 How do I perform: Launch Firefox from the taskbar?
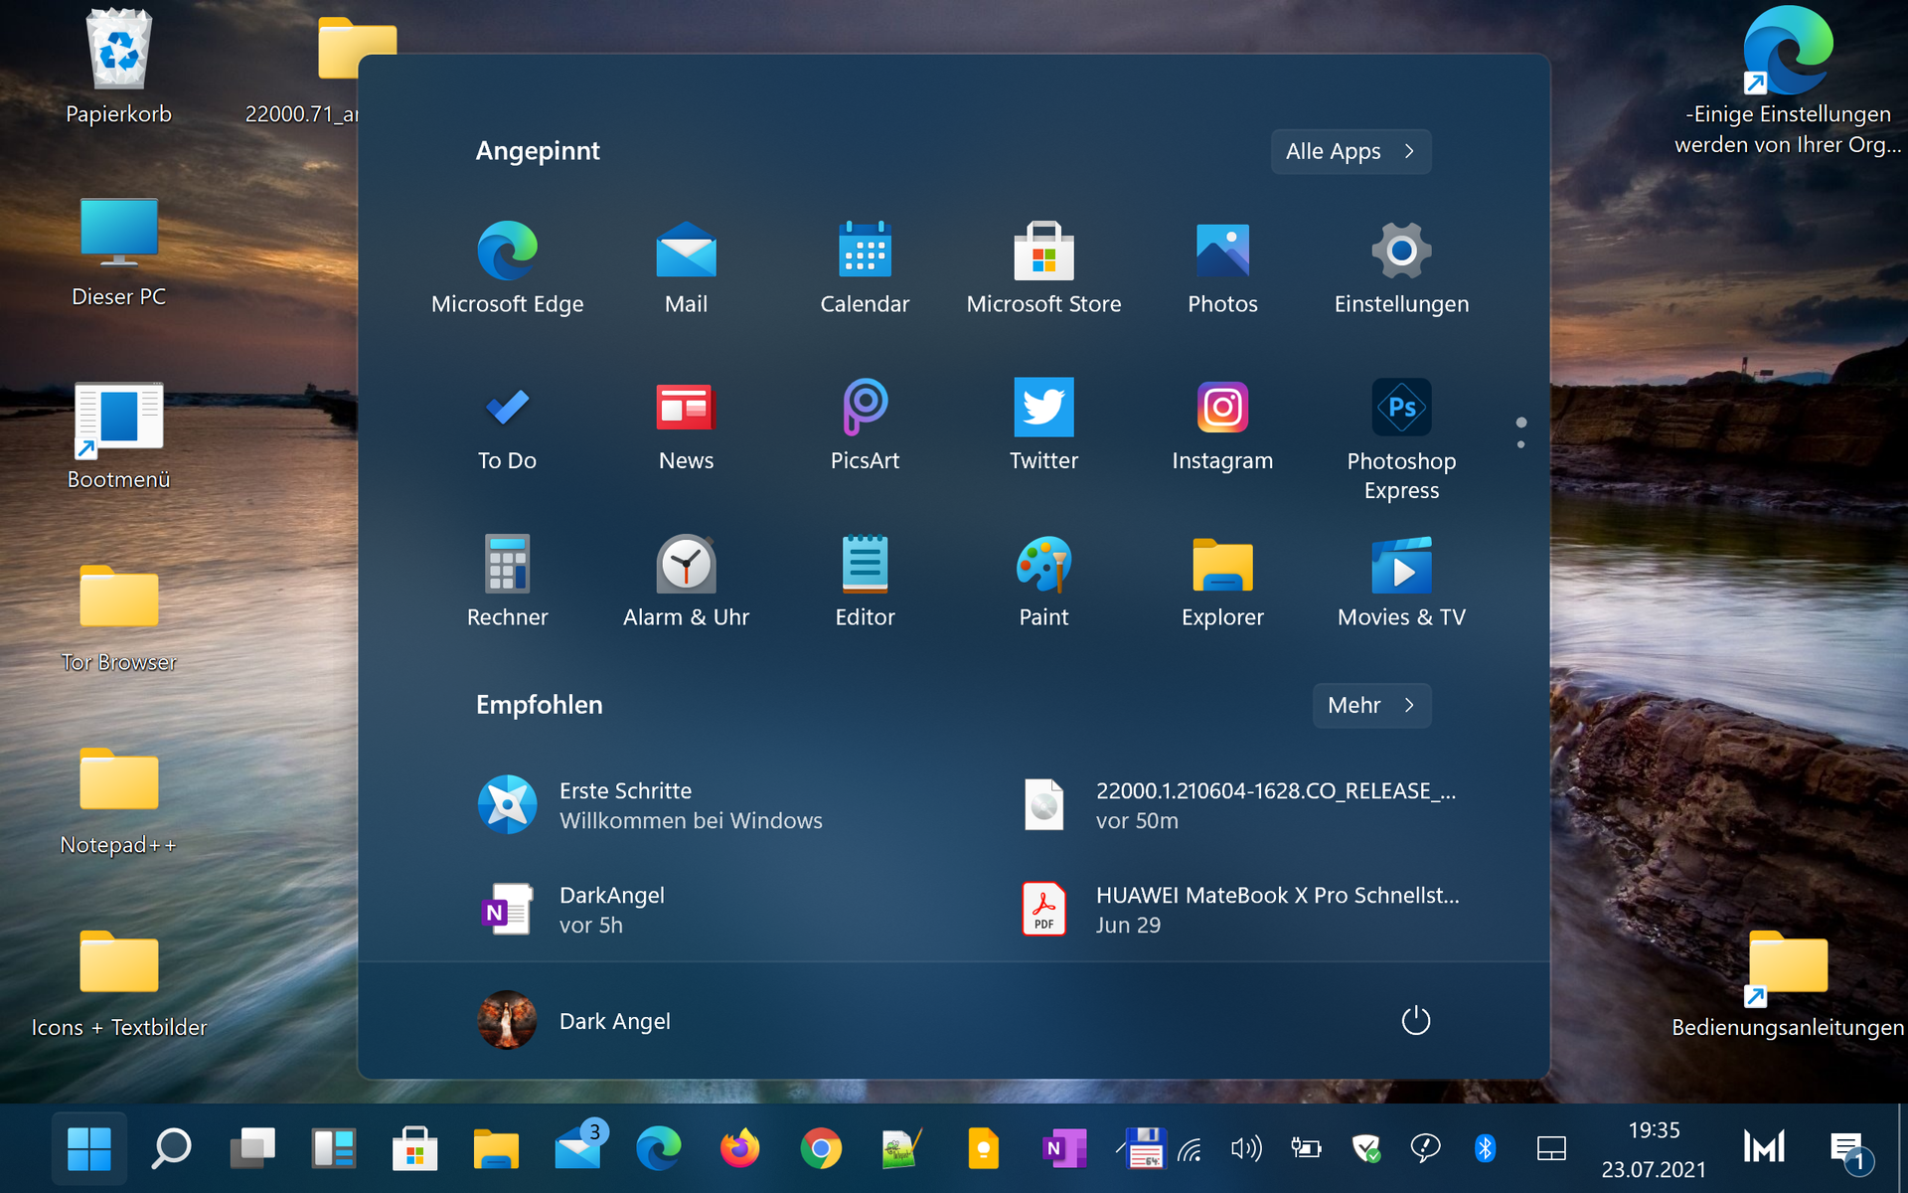(739, 1149)
